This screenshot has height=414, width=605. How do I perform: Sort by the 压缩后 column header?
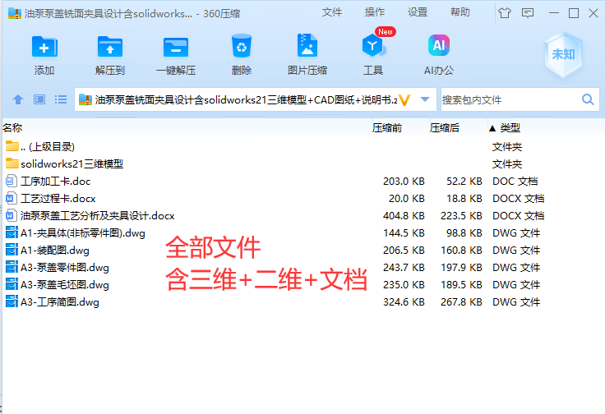click(445, 127)
